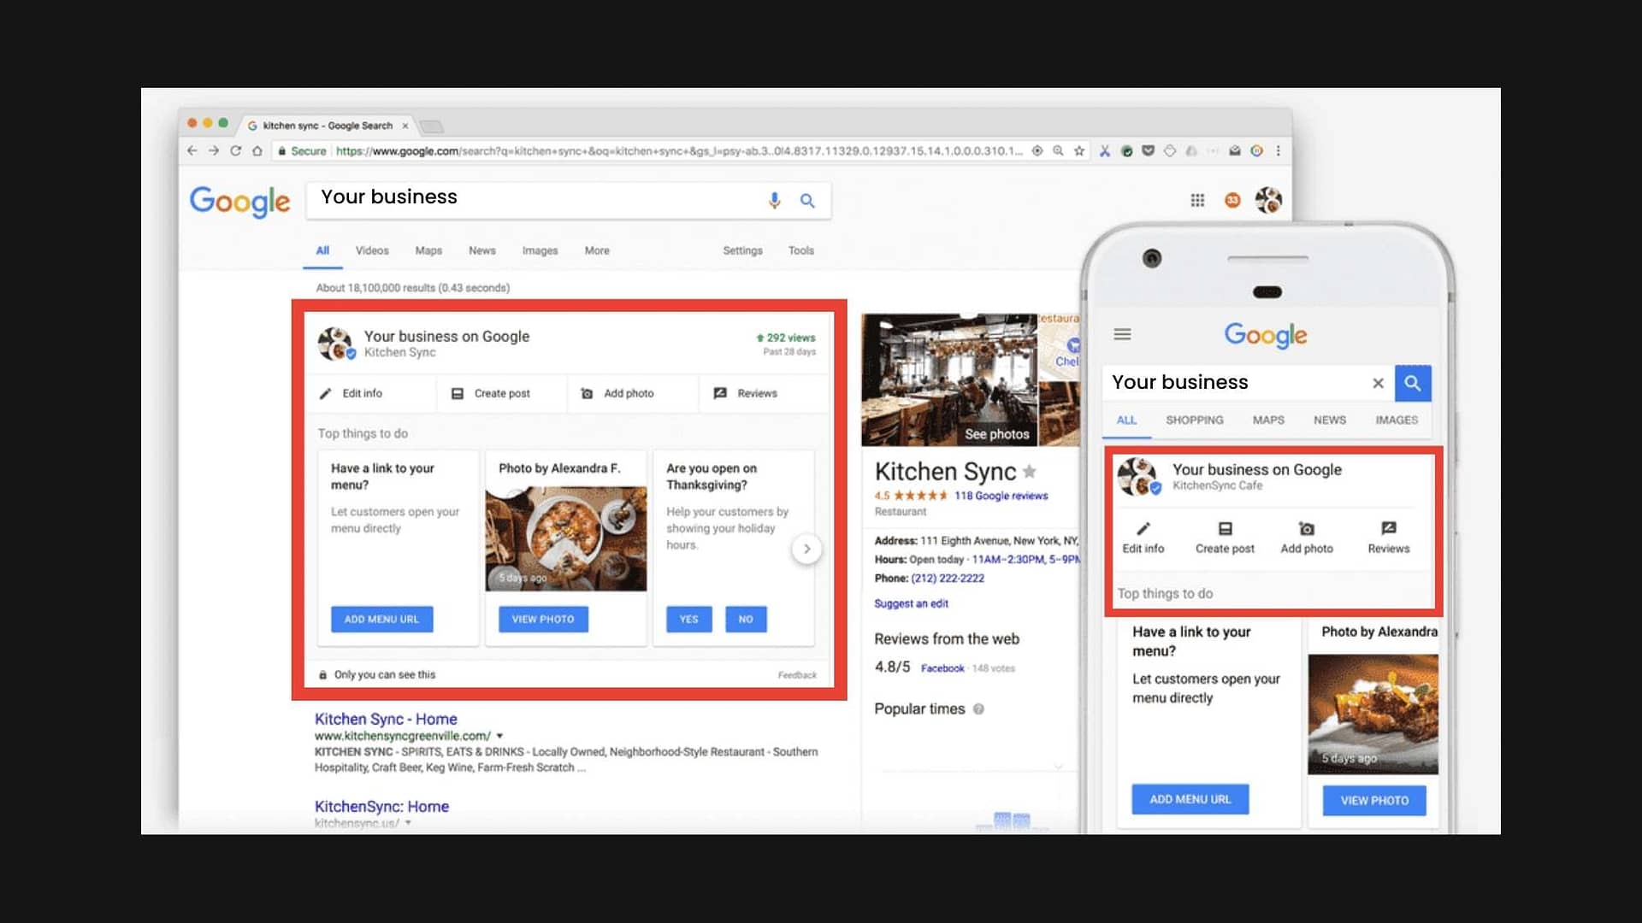The image size is (1642, 923).
Task: Click star next to Kitchen Sync title
Action: pos(1030,471)
